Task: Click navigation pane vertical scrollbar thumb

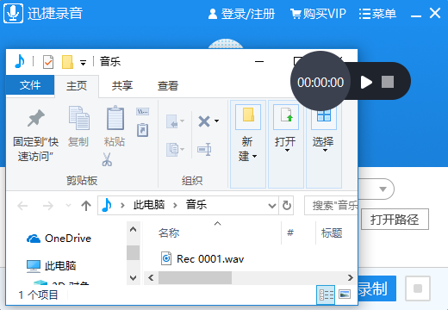Action: [133, 252]
